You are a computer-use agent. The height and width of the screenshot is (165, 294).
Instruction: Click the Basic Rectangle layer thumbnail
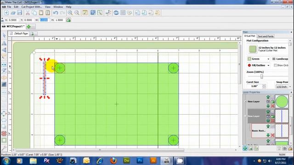(282, 131)
